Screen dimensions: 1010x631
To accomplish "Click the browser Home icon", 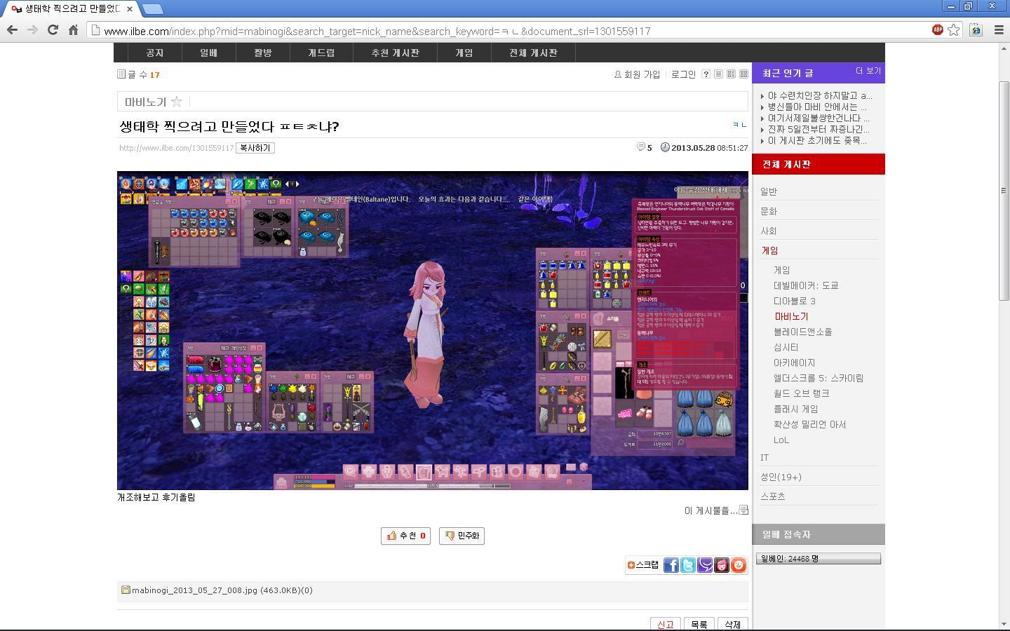I will [73, 30].
